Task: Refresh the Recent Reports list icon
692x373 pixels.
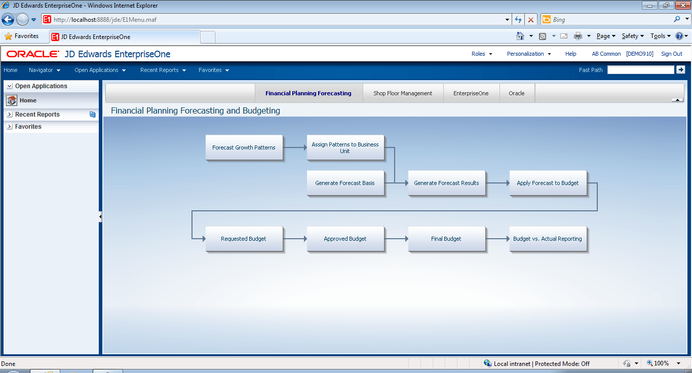Action: click(x=93, y=115)
